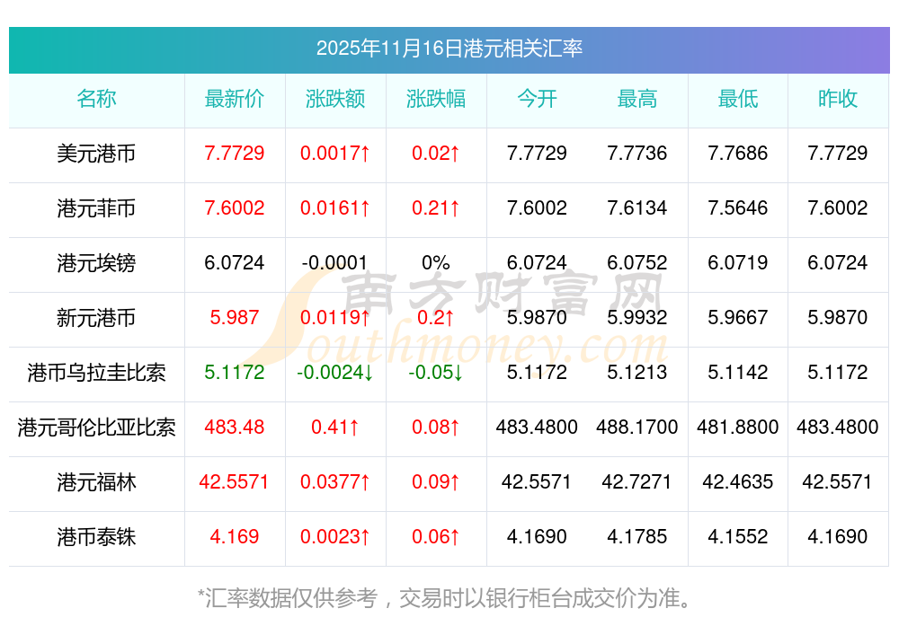
Task: Select the 昨收 column header
Action: tap(838, 99)
